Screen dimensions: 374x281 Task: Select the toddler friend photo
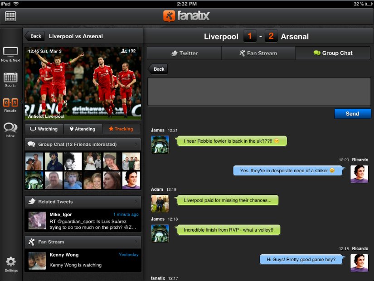click(73, 180)
